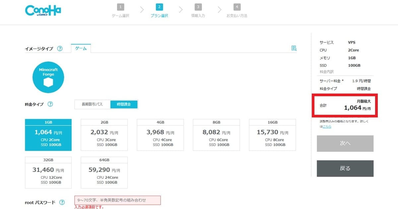This screenshot has height=209, width=398.
Task: Open the help icon next to イメージタイプ
Action: tap(60, 48)
